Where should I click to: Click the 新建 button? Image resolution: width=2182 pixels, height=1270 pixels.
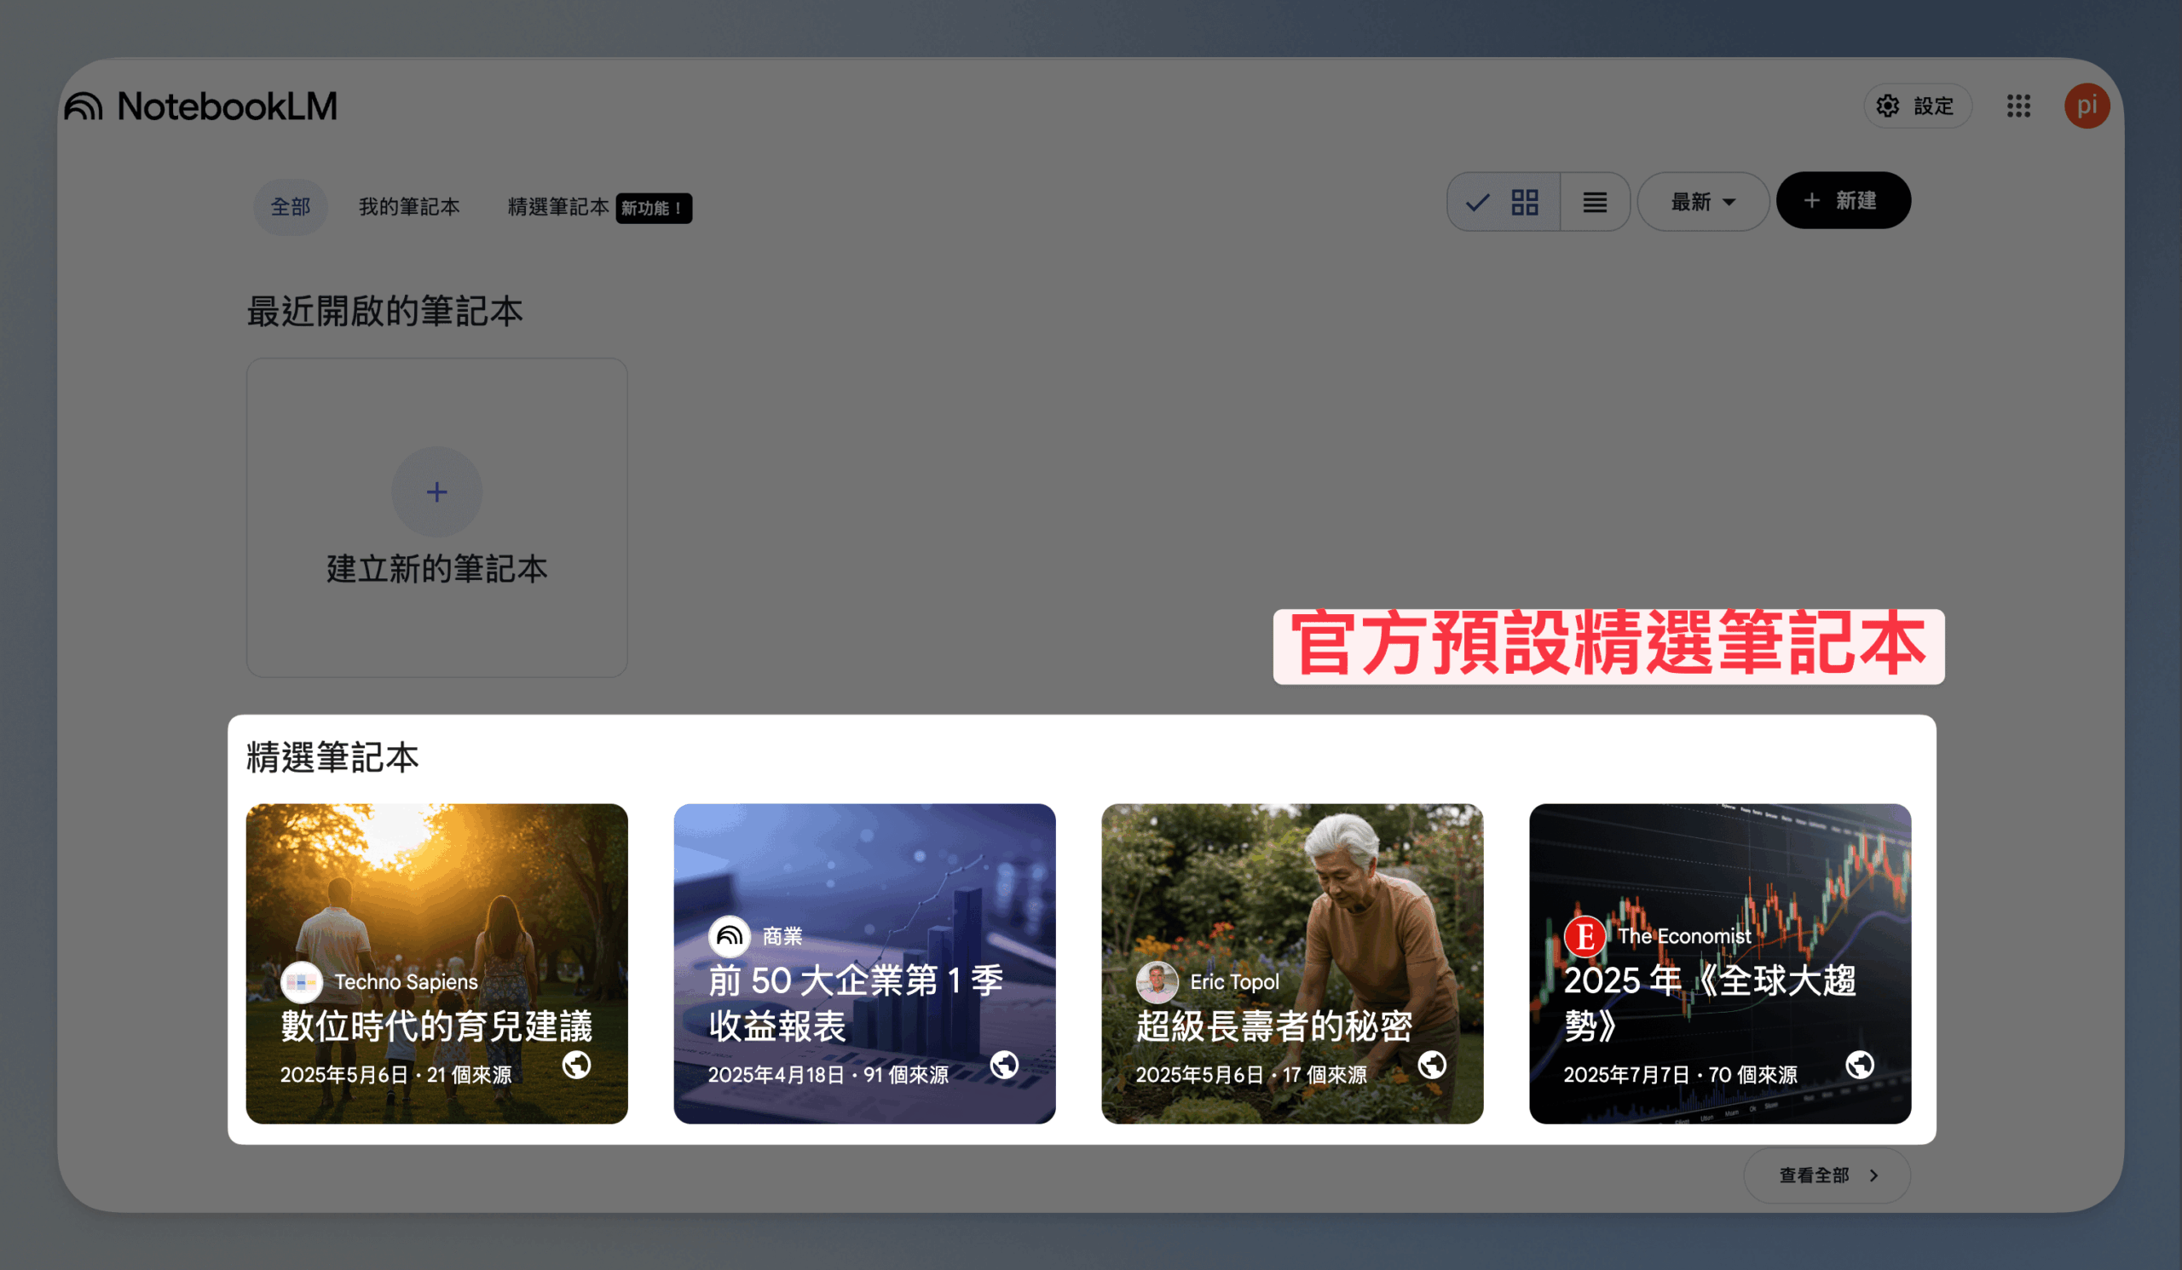[x=1844, y=201]
